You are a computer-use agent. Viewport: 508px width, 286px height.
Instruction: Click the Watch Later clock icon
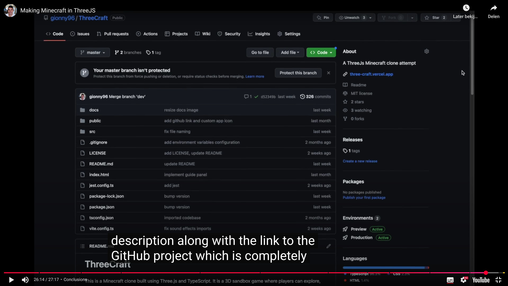(466, 8)
